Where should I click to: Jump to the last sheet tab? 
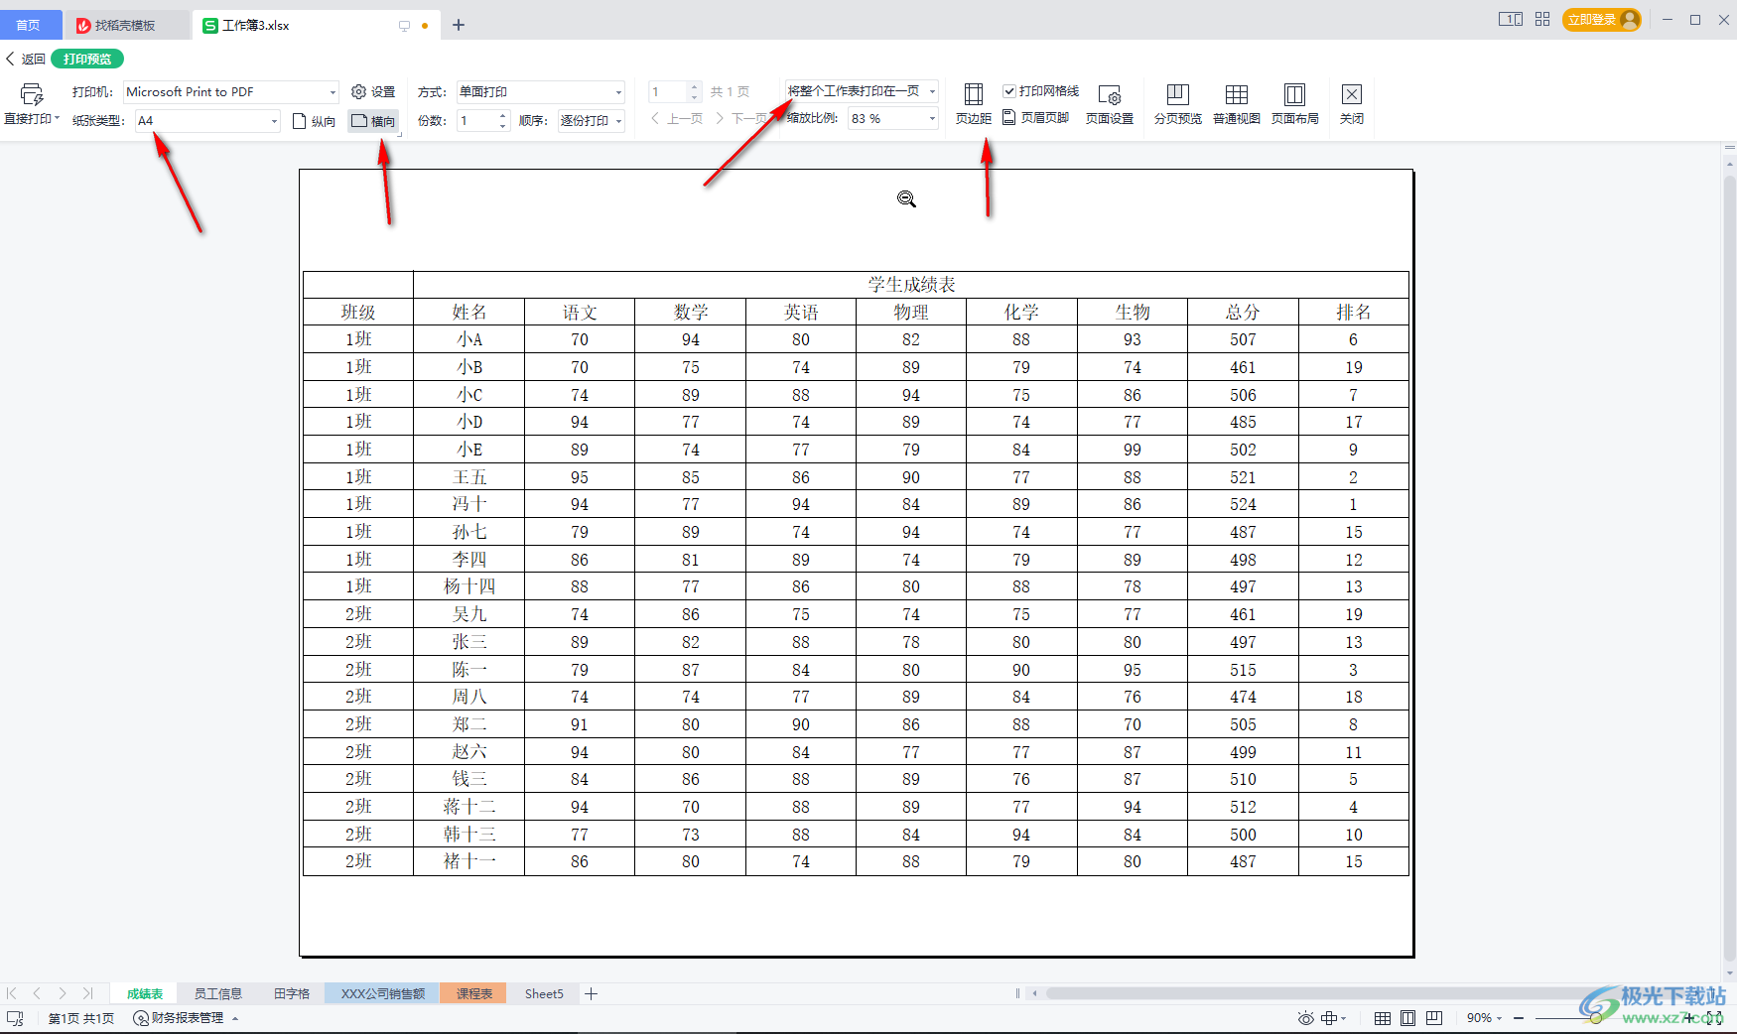[87, 993]
